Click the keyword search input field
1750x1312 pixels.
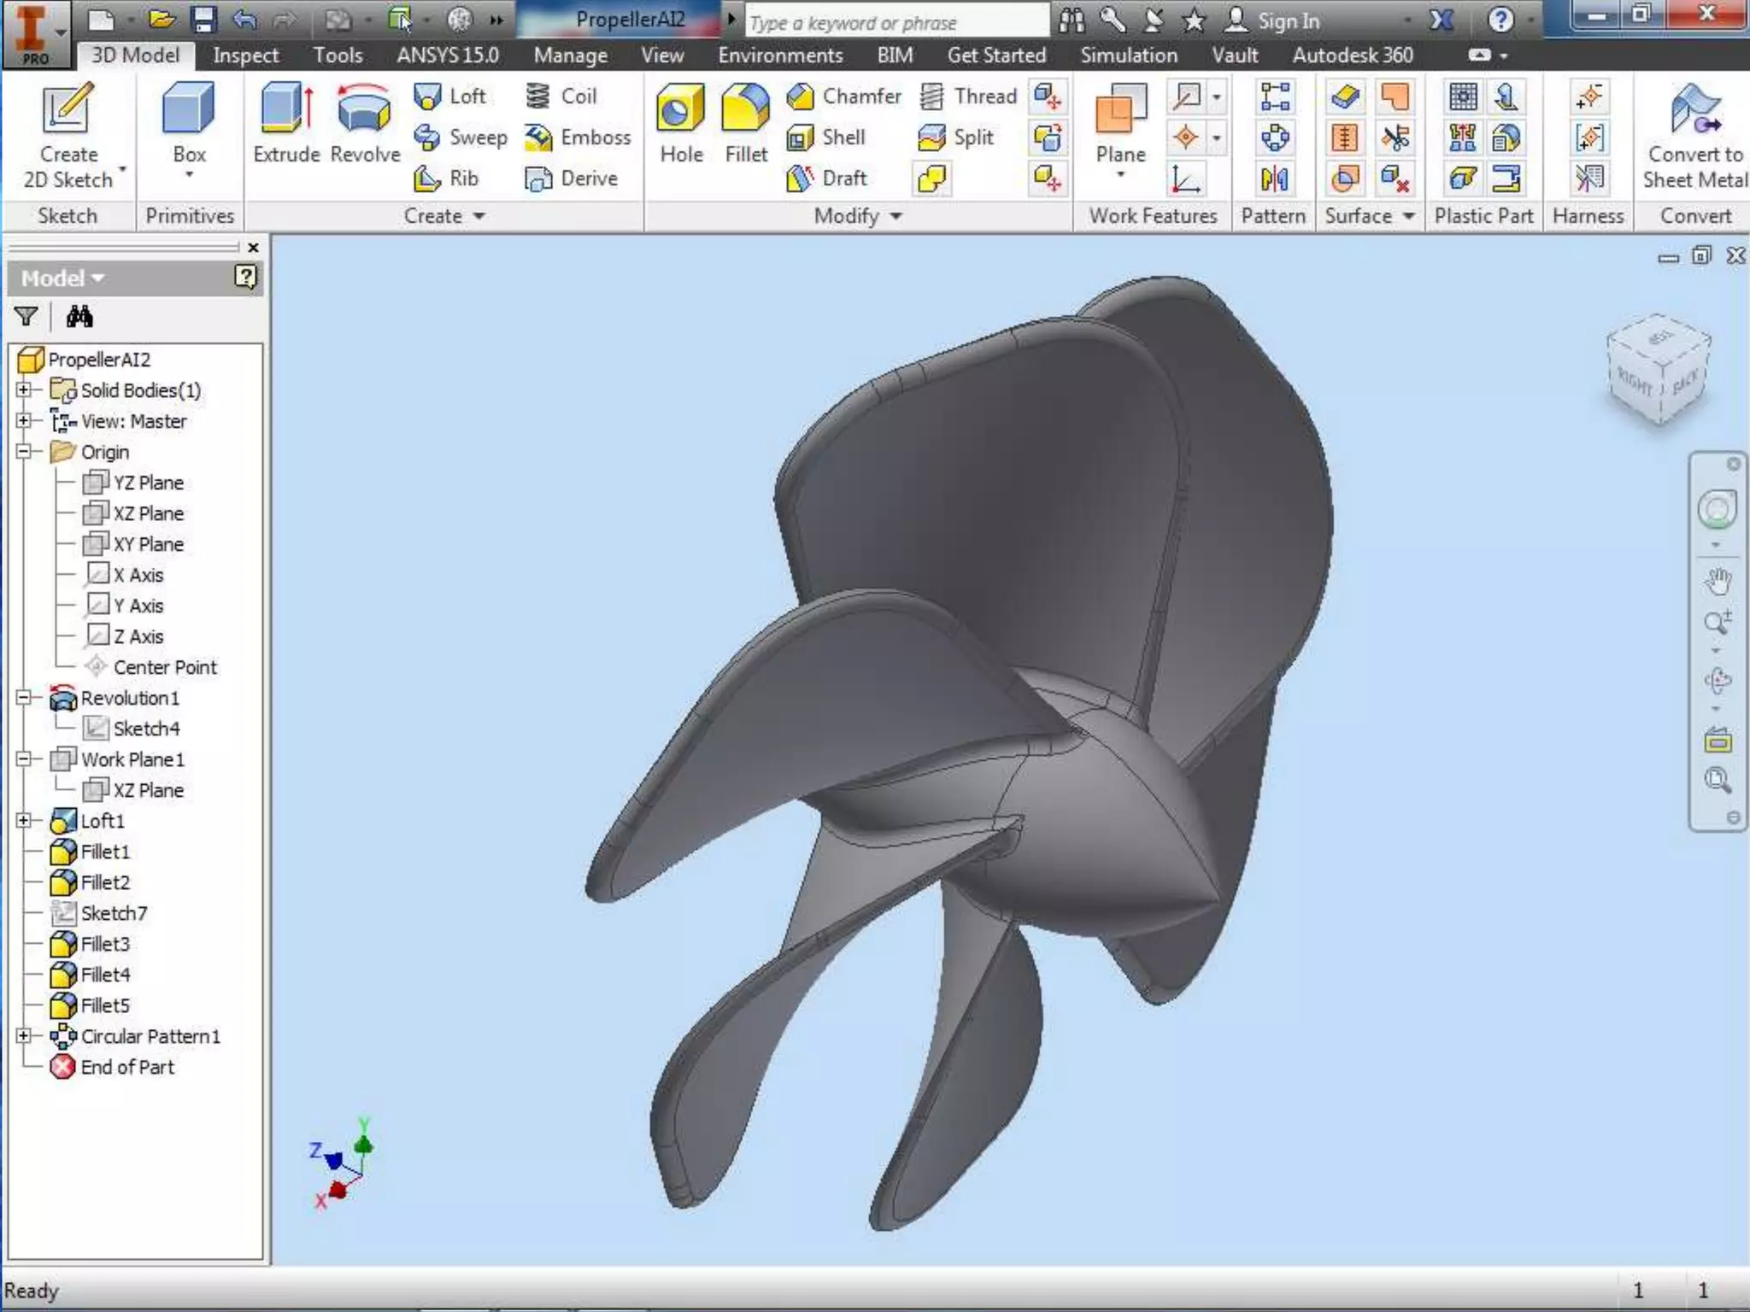coord(896,22)
